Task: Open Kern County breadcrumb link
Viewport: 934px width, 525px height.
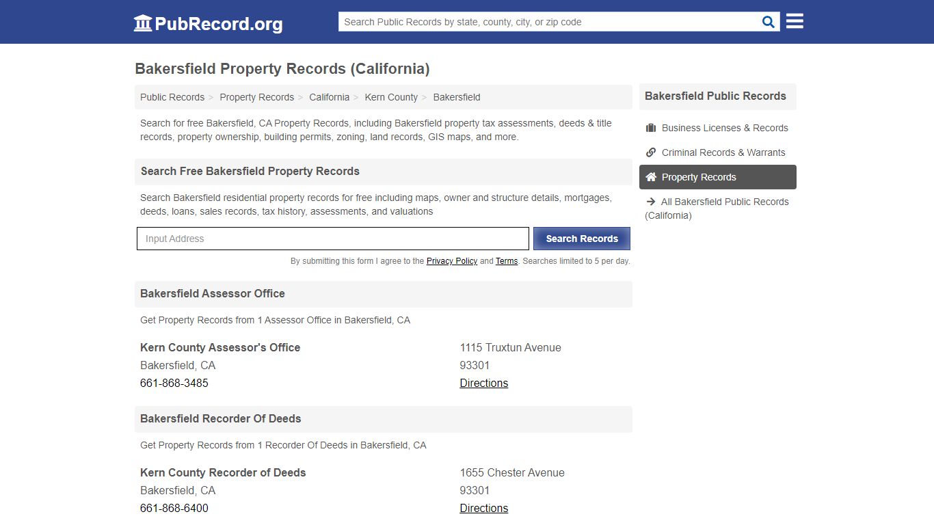Action: (391, 97)
